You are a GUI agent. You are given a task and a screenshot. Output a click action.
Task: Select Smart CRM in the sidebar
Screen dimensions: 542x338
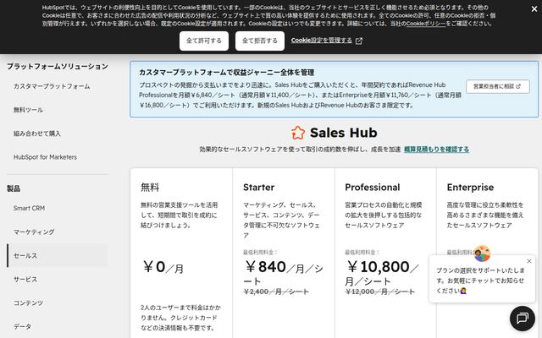click(x=29, y=208)
